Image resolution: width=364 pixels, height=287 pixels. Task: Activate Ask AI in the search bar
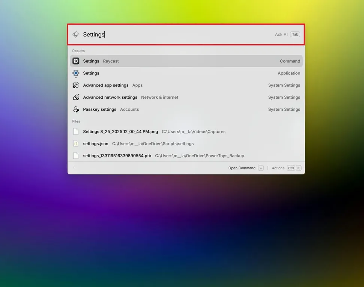(281, 34)
